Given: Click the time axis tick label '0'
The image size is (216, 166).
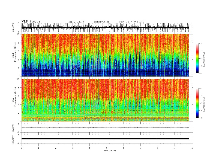Looking at the screenshot, I should (22, 148).
